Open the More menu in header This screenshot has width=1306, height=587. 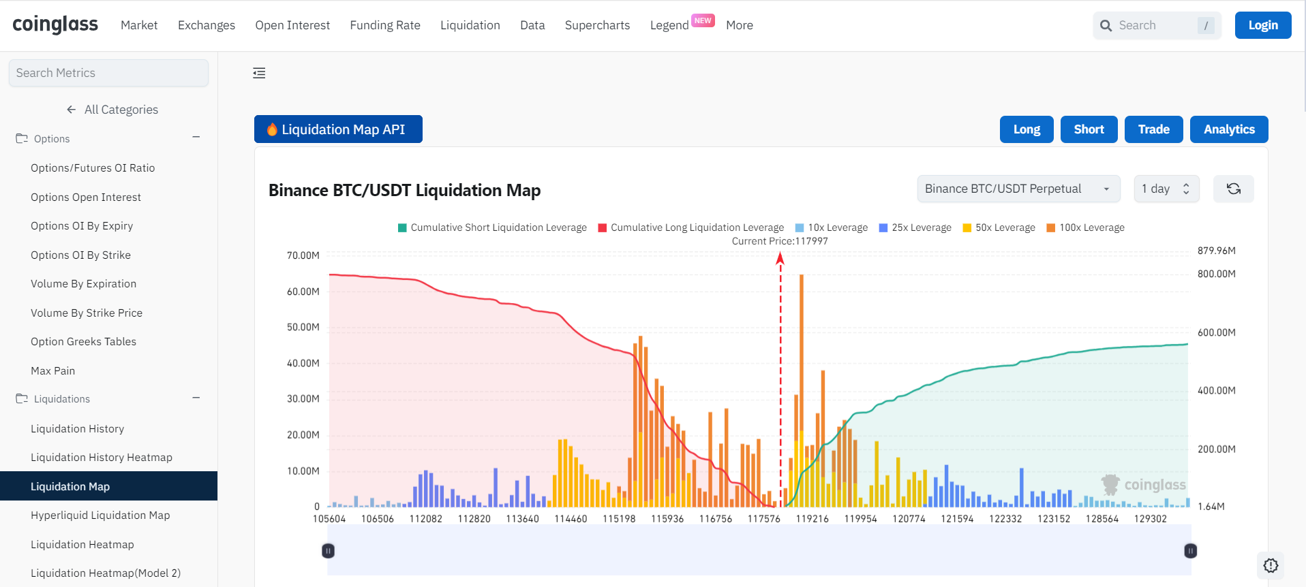740,25
